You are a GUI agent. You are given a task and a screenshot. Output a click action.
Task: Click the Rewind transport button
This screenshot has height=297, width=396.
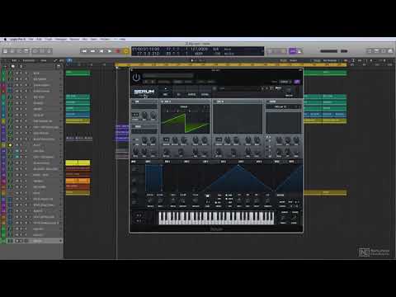click(84, 51)
